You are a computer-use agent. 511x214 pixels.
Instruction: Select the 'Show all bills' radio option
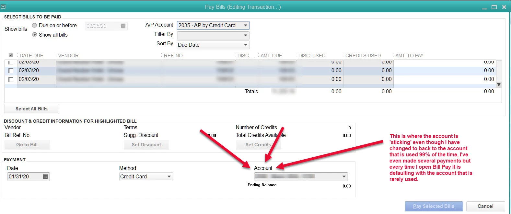coord(35,35)
